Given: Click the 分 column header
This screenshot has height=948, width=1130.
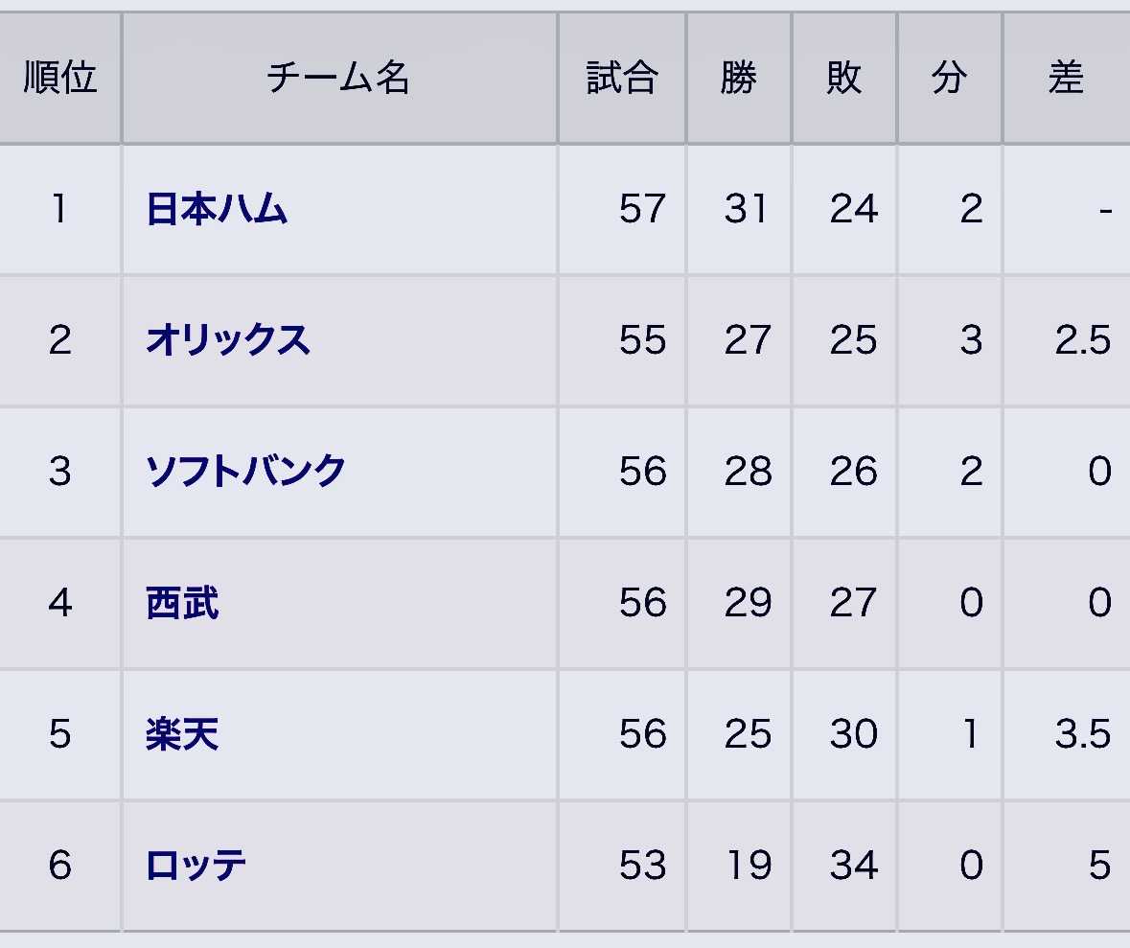Looking at the screenshot, I should pyautogui.click(x=950, y=79).
